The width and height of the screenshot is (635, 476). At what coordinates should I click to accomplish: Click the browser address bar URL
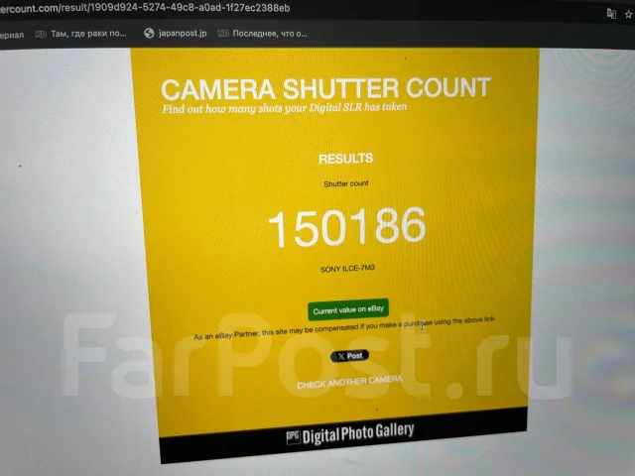tap(145, 8)
